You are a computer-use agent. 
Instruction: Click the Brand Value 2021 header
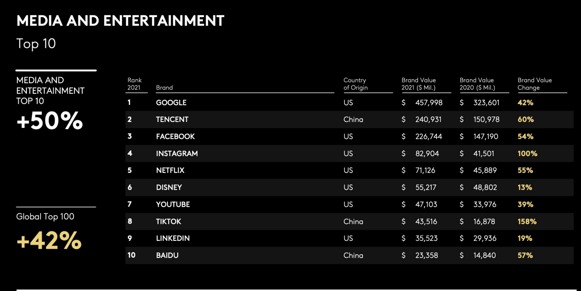419,84
